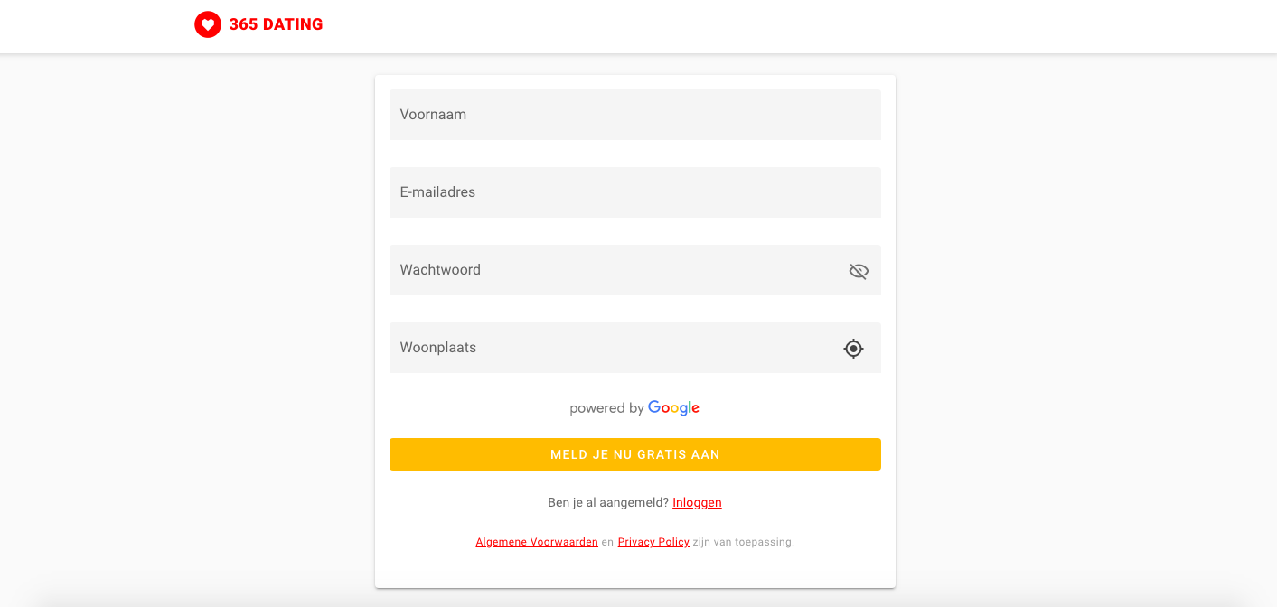Click the Google logo
1277x607 pixels.
point(673,408)
